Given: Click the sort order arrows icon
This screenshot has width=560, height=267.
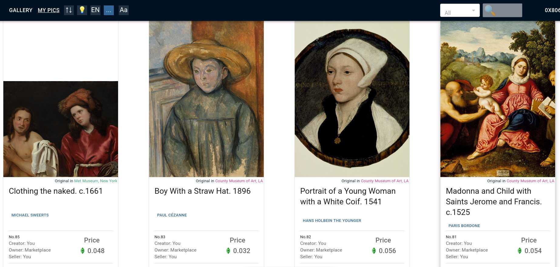Looking at the screenshot, I should point(69,10).
